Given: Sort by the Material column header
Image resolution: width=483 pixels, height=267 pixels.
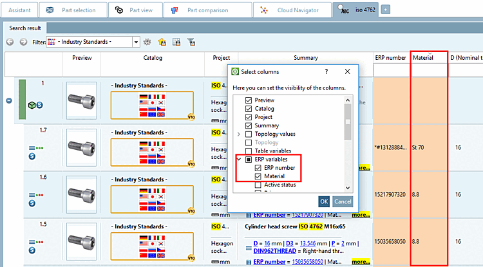Looking at the screenshot, I should 429,57.
